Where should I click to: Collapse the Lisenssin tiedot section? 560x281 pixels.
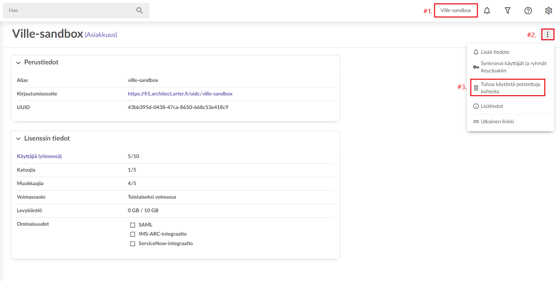tap(18, 139)
